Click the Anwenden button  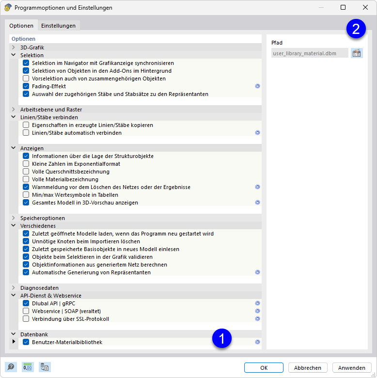(352, 368)
